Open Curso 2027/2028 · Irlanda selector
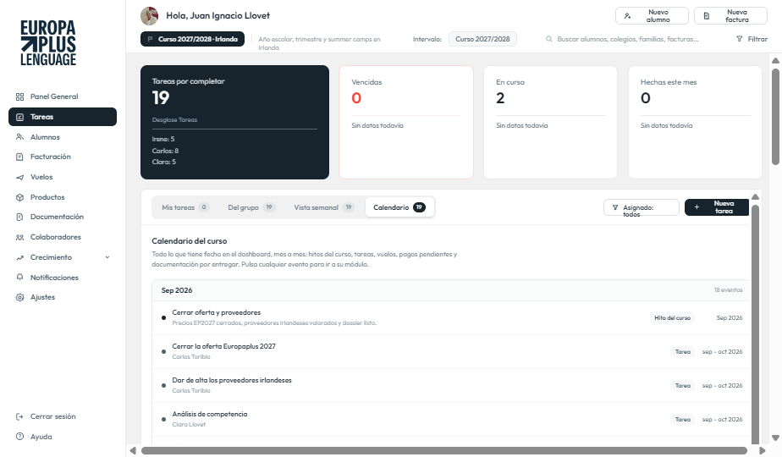 click(192, 39)
